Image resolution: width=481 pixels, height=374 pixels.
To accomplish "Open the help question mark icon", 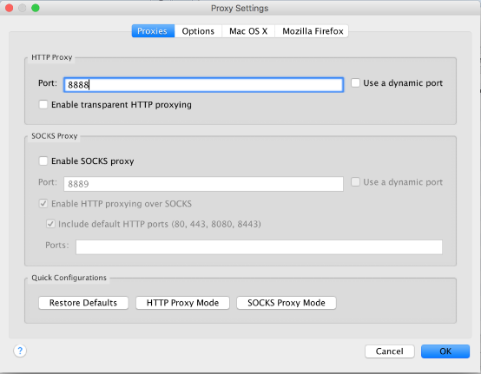I will pos(20,351).
